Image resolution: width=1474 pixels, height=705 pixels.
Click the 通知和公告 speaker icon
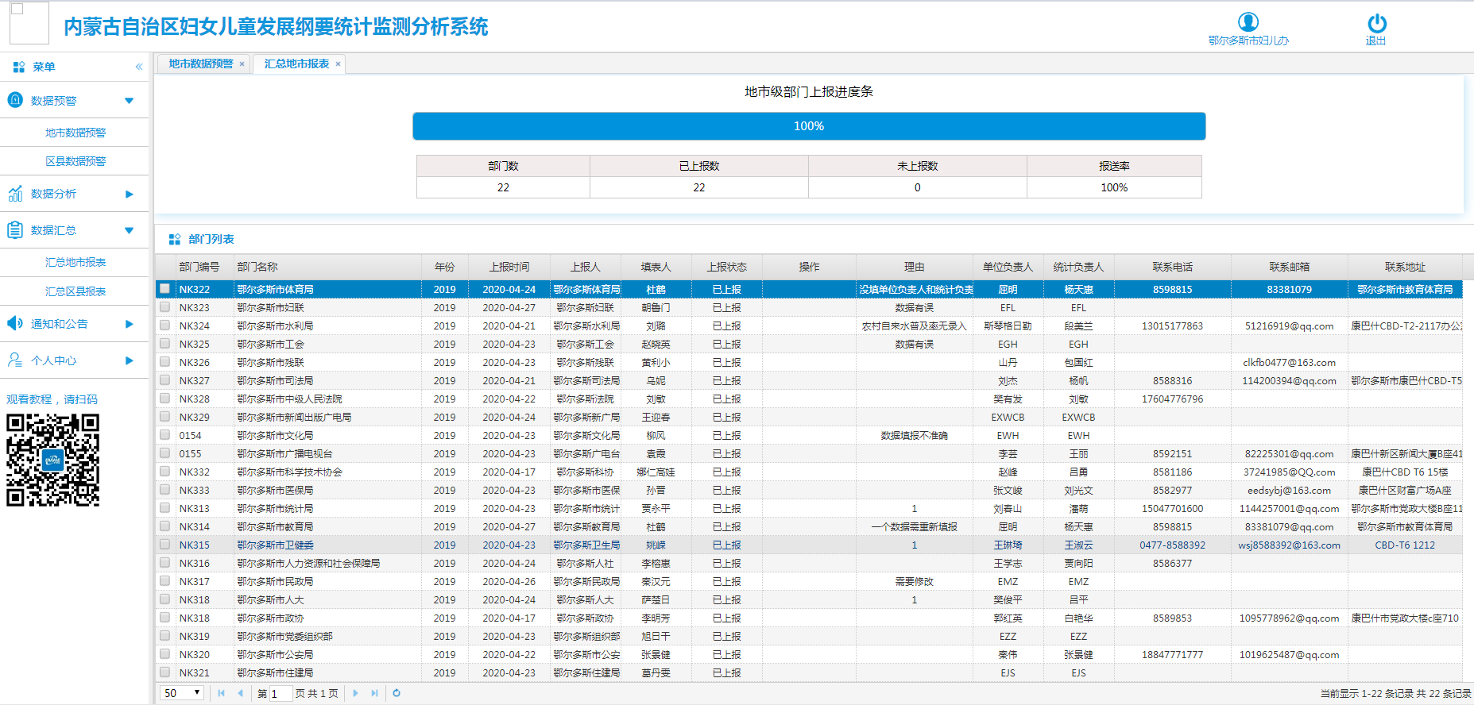pyautogui.click(x=15, y=323)
